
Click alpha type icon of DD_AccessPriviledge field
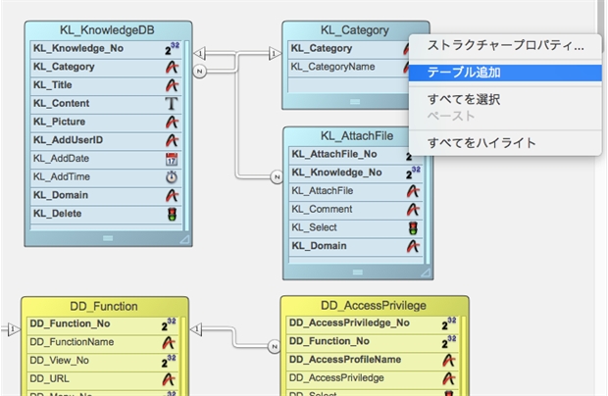tap(449, 378)
